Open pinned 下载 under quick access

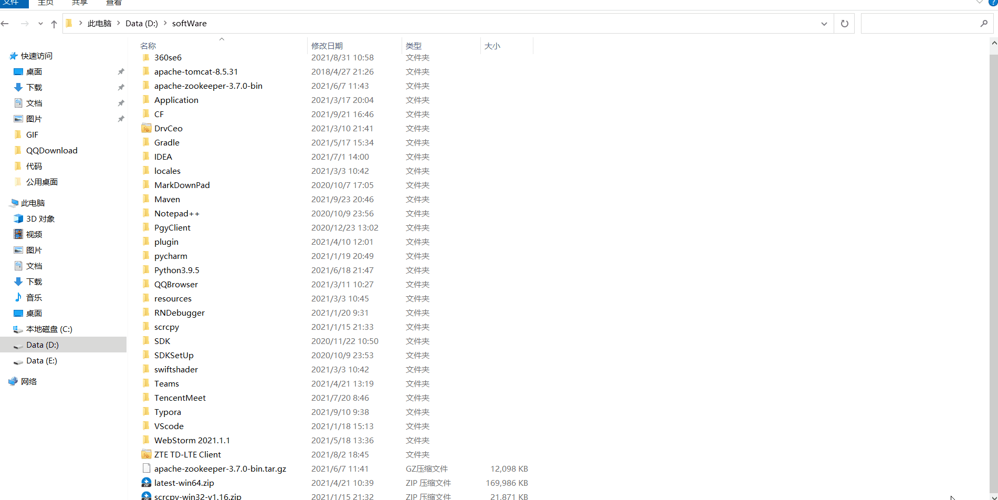pos(34,88)
